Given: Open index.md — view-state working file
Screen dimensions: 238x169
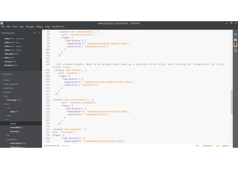Looking at the screenshot, I should click(x=14, y=39).
